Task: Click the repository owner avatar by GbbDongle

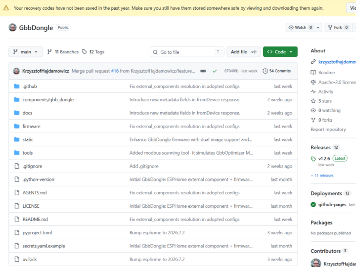Action: (x=12, y=28)
